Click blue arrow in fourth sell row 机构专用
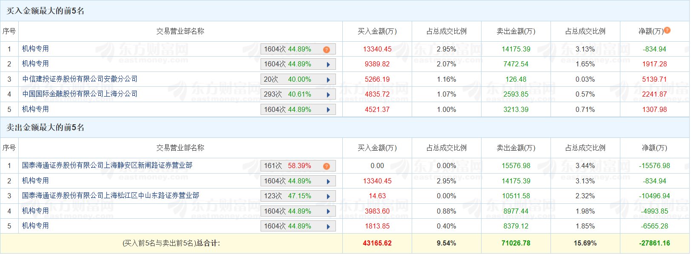This screenshot has width=691, height=254. 328,212
